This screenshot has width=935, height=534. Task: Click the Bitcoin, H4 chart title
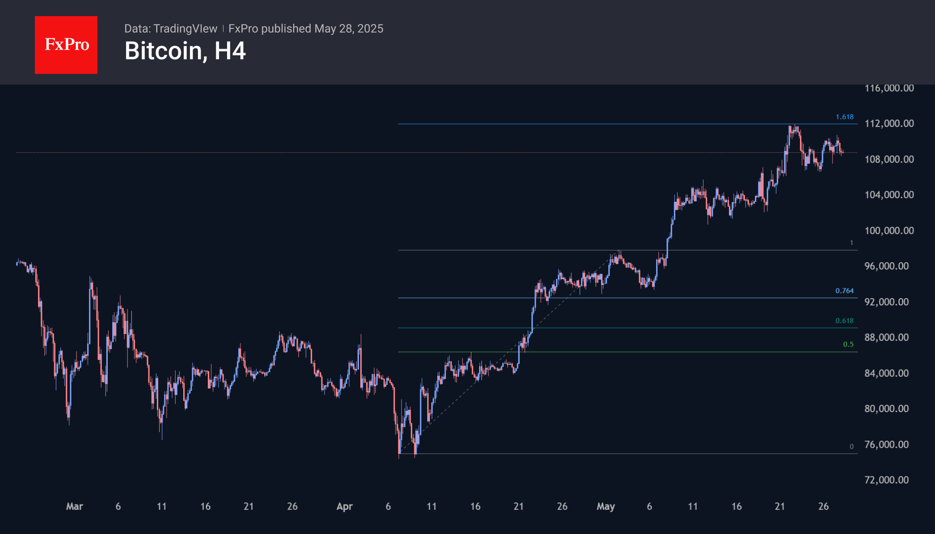[x=185, y=51]
